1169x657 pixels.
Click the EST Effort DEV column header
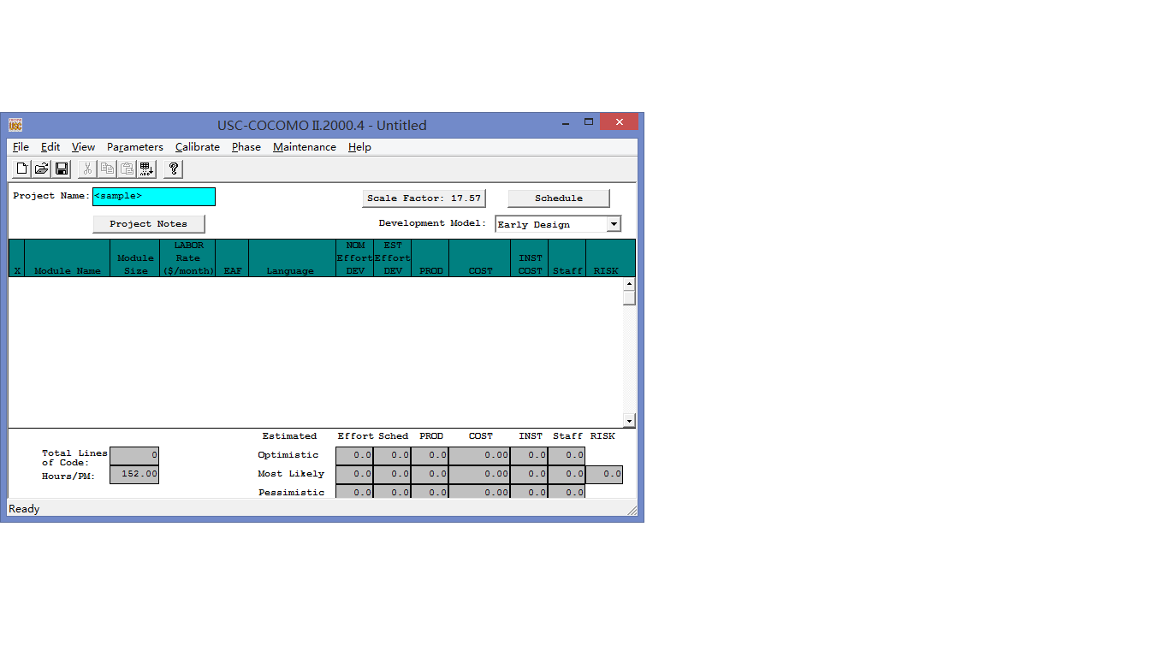click(393, 258)
